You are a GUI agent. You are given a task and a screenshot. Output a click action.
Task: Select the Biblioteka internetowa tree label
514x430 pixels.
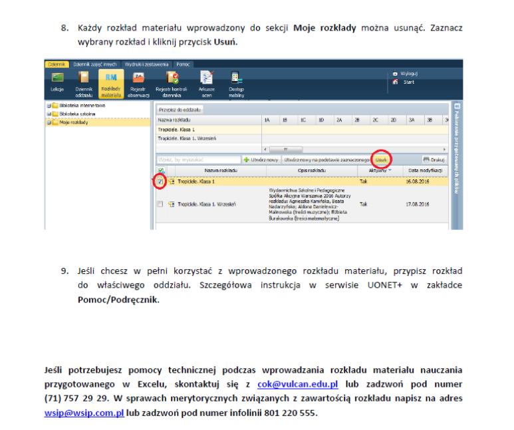(82, 106)
